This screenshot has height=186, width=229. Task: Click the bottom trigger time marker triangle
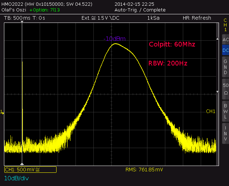click(x=22, y=164)
